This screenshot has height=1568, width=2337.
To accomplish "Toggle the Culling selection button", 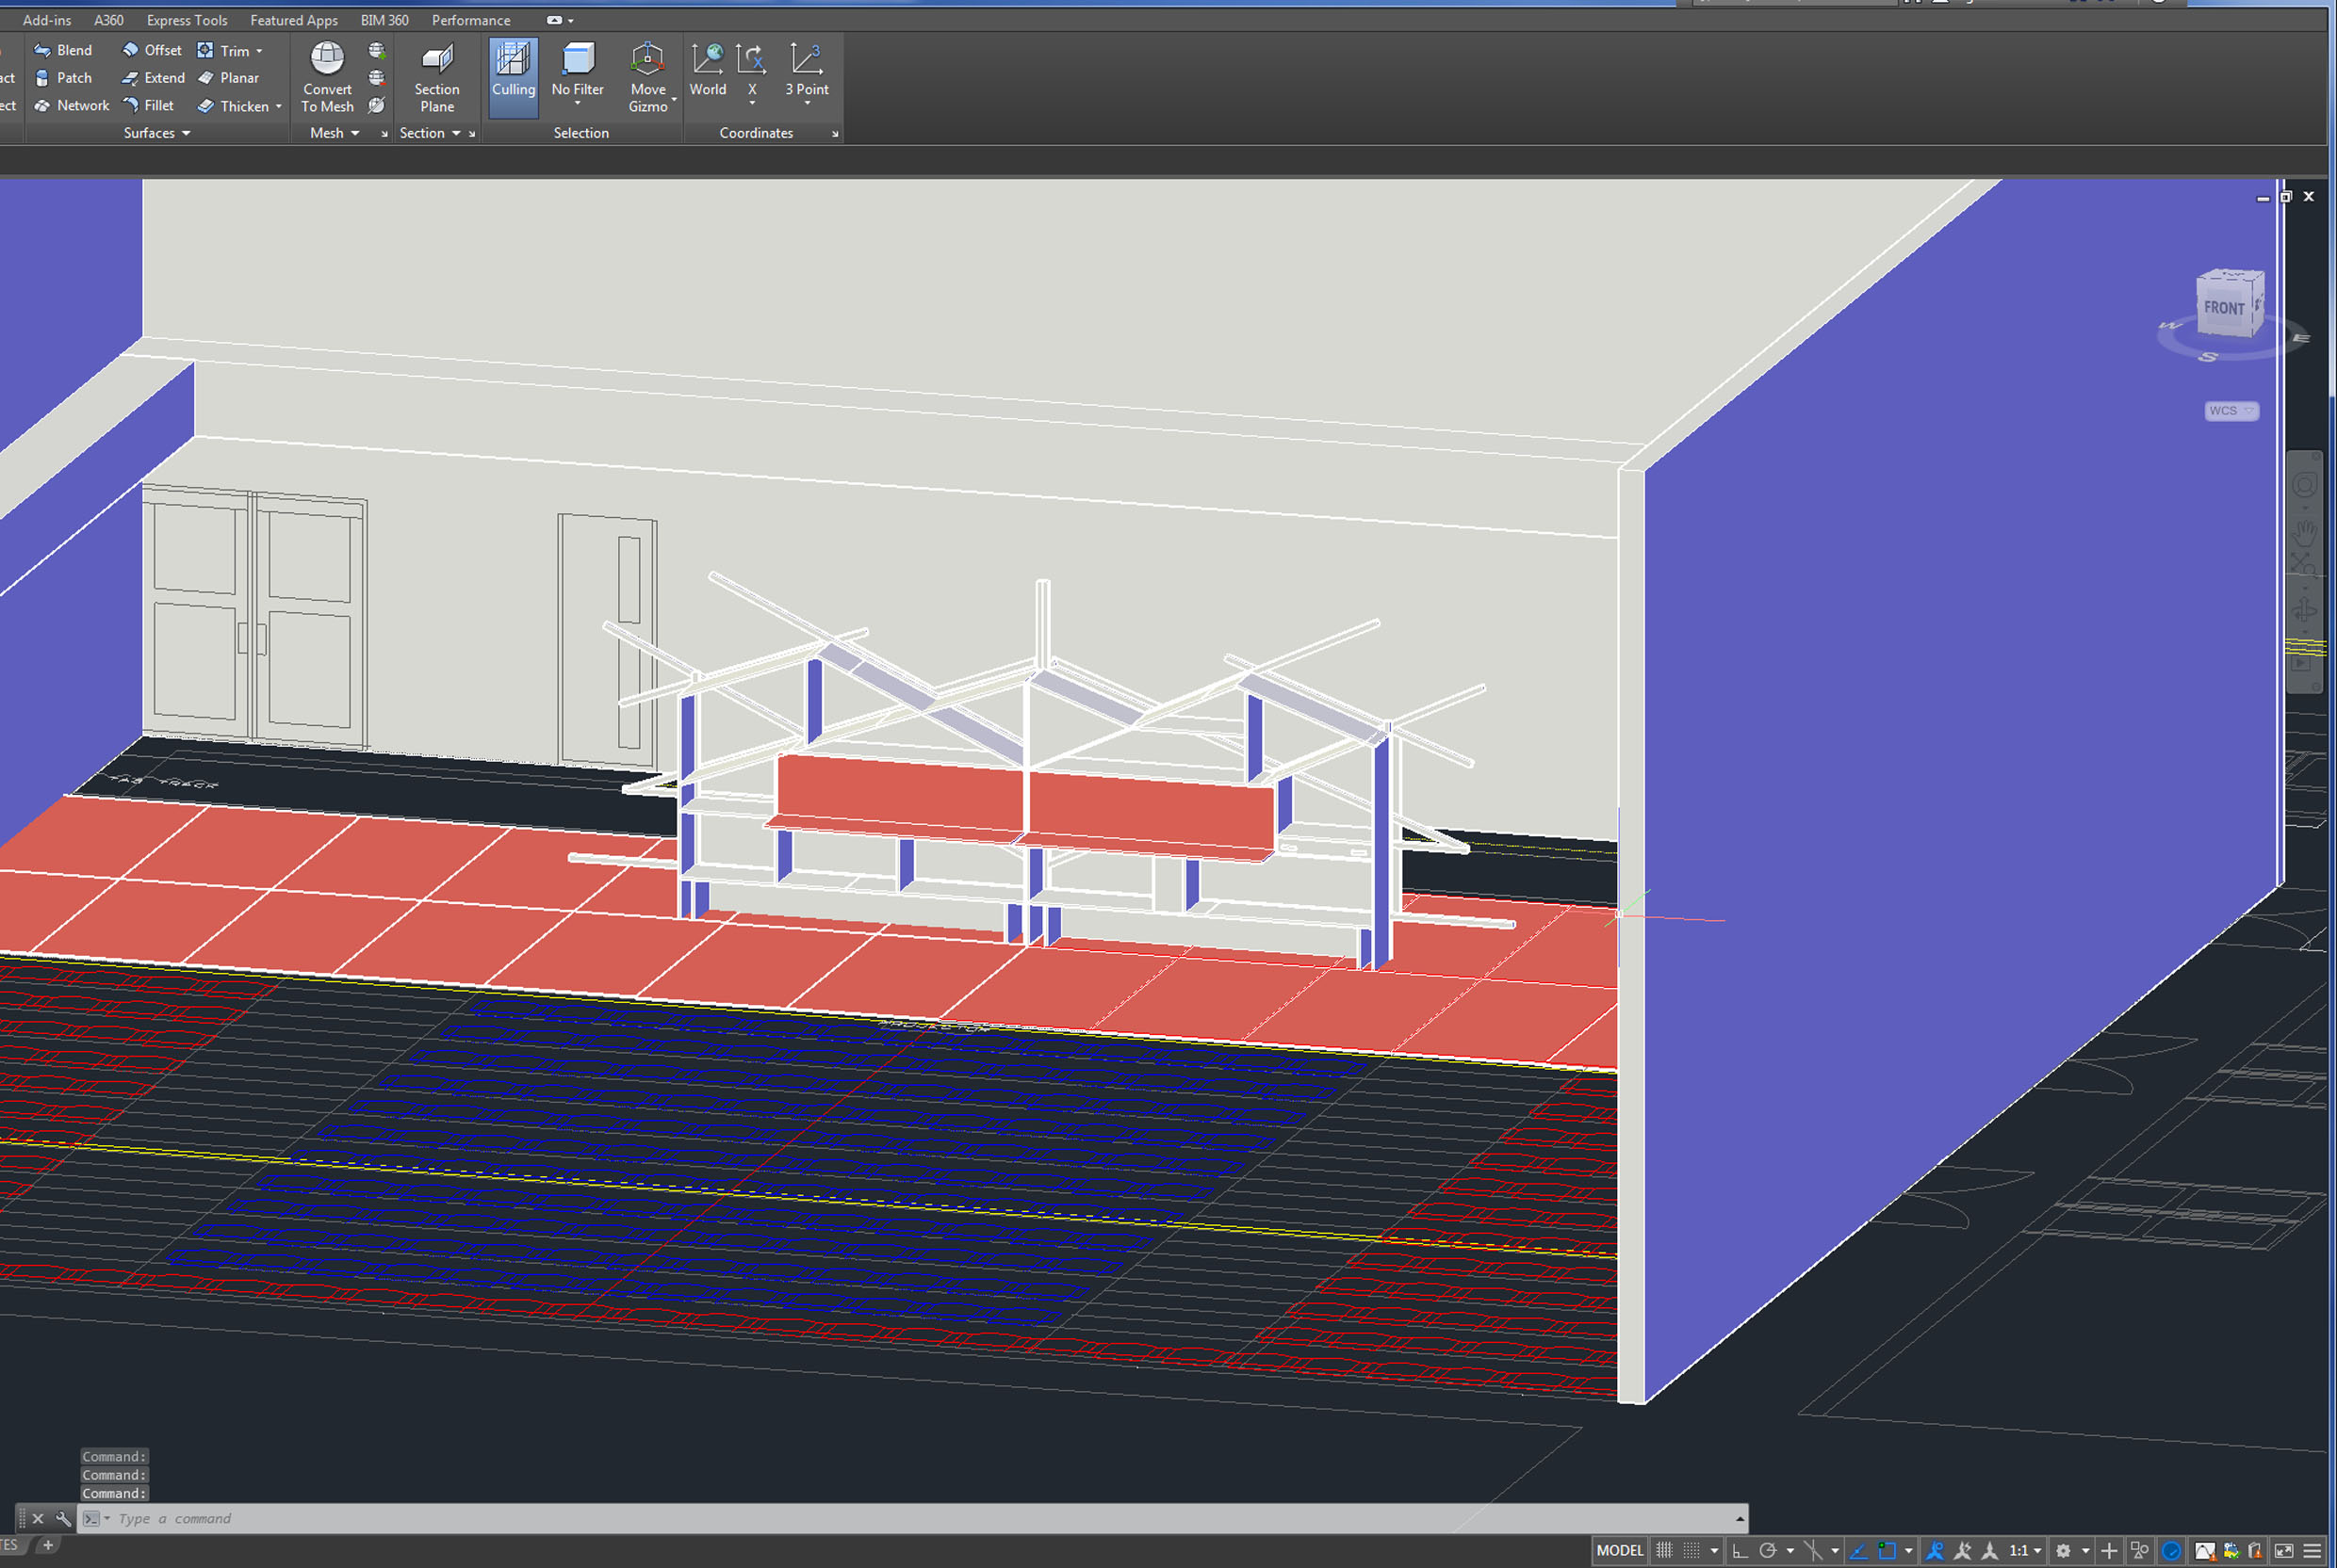I will coord(514,71).
